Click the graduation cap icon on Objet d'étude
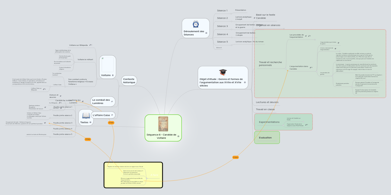Viewport: 391px width, 195px height. 223,72
